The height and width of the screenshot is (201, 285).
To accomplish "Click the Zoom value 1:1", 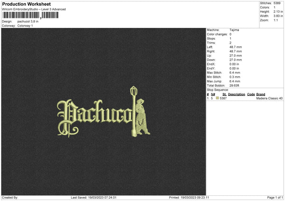I will 275,20.
